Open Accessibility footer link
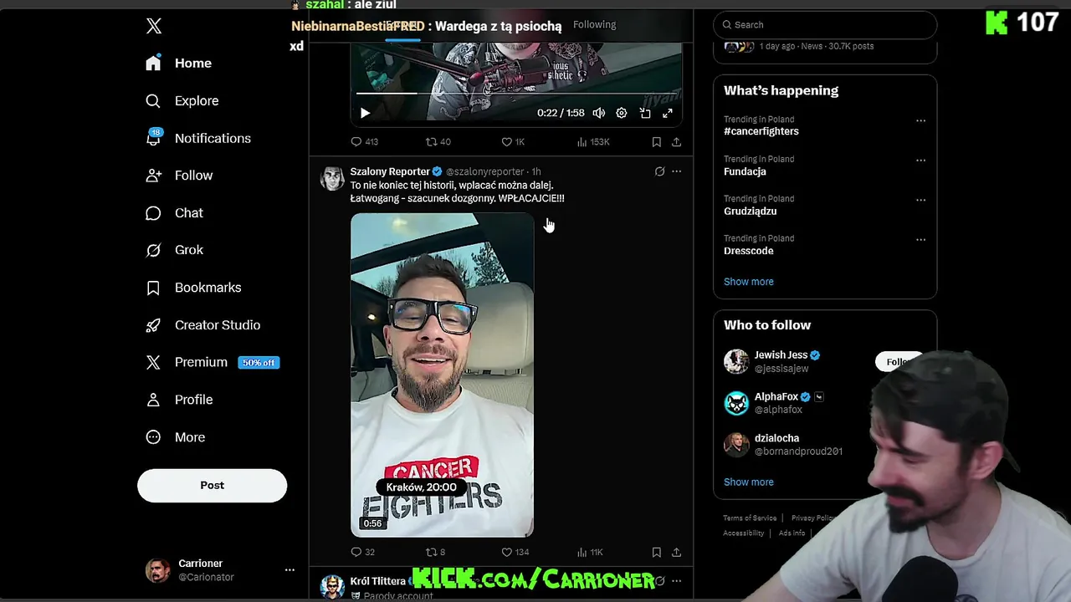The width and height of the screenshot is (1071, 602). pos(743,533)
